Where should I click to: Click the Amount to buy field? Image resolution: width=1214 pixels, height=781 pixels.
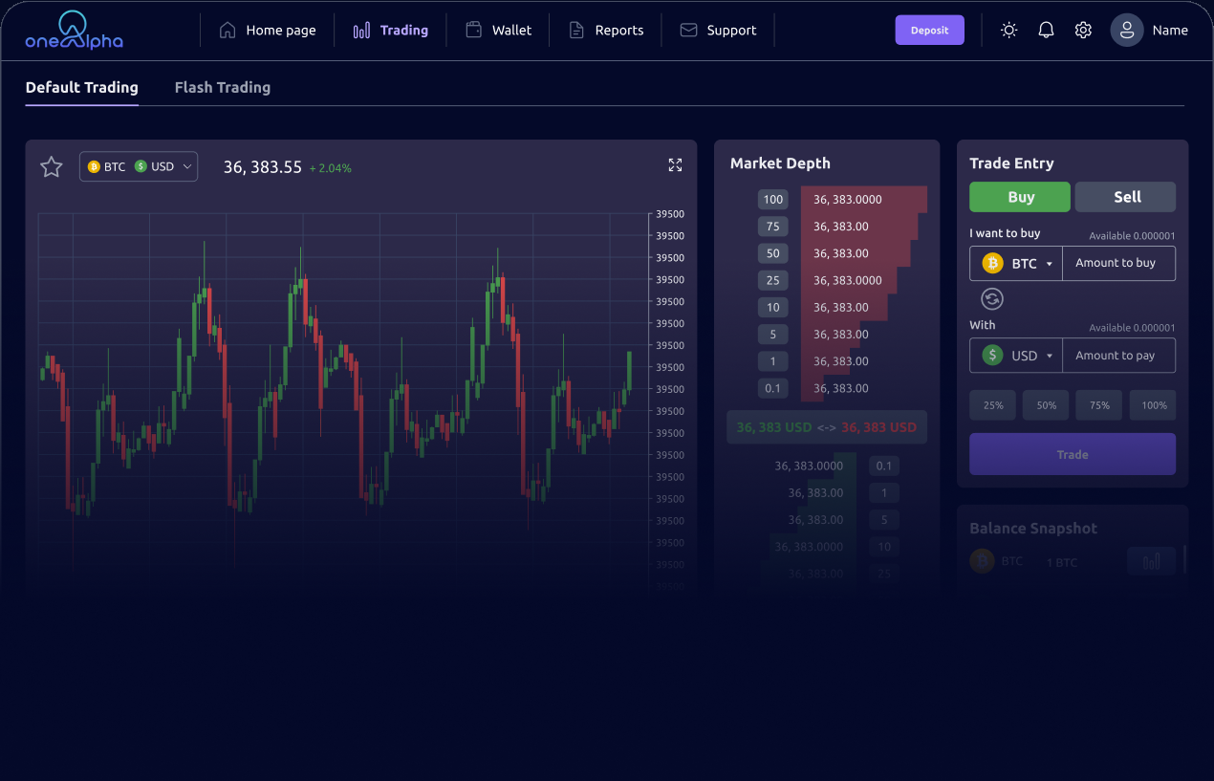click(1118, 263)
